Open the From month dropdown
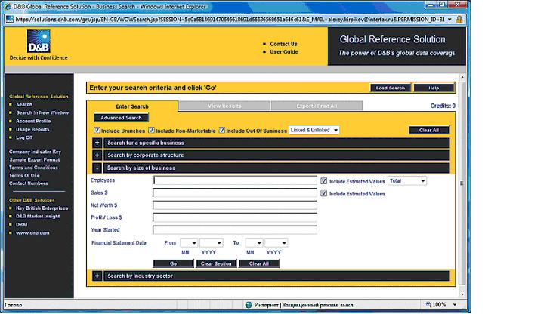Viewport: 556px width, 314px height. tap(189, 243)
